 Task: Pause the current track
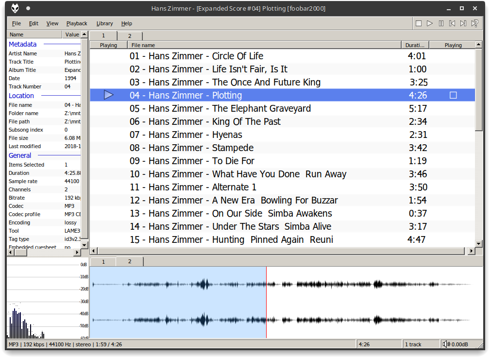(x=441, y=23)
